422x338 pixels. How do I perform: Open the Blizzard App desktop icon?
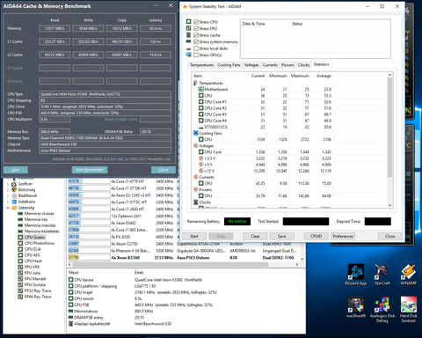click(x=356, y=275)
